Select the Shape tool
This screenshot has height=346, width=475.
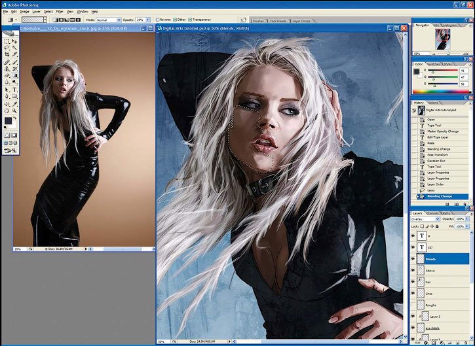(x=14, y=97)
